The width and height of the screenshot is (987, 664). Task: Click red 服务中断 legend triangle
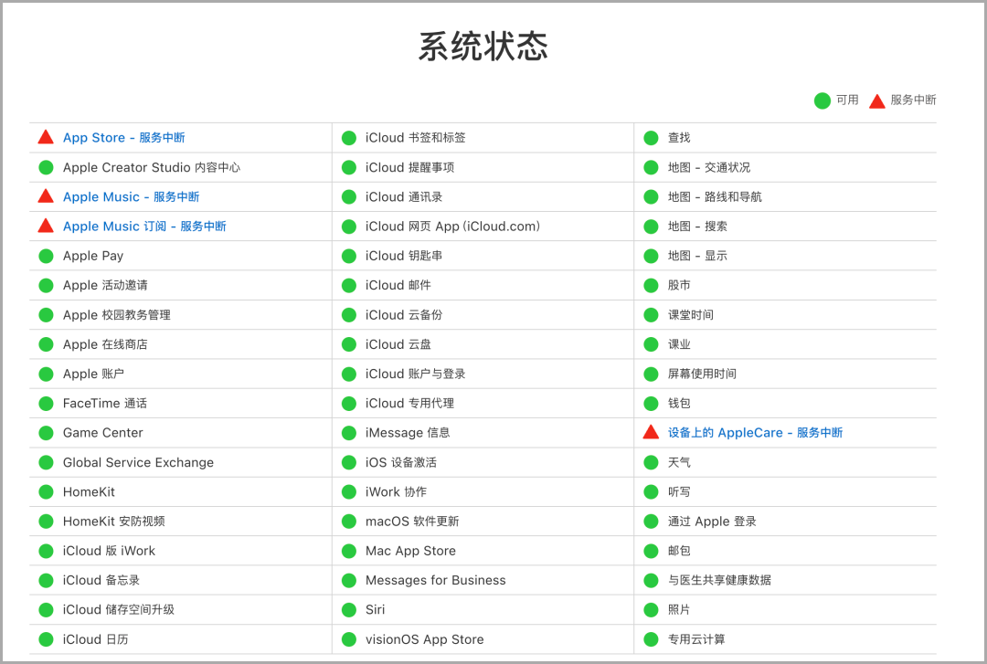tap(876, 100)
